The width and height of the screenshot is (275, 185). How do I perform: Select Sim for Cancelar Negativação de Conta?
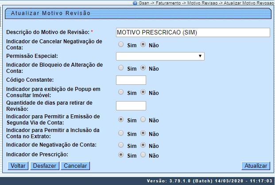click(121, 45)
